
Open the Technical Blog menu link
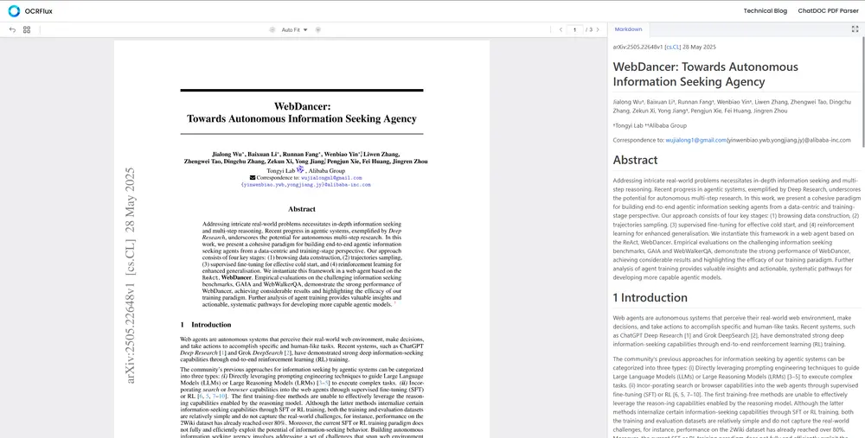pos(765,10)
